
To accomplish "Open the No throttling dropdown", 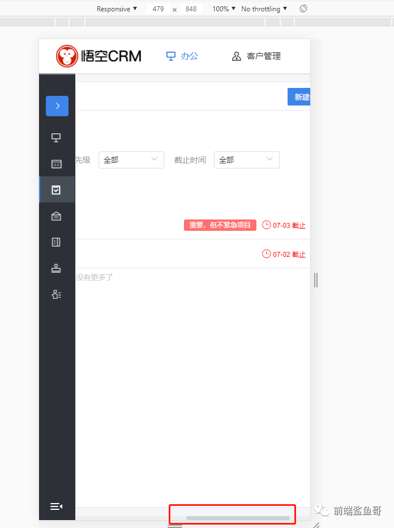I will tap(264, 9).
